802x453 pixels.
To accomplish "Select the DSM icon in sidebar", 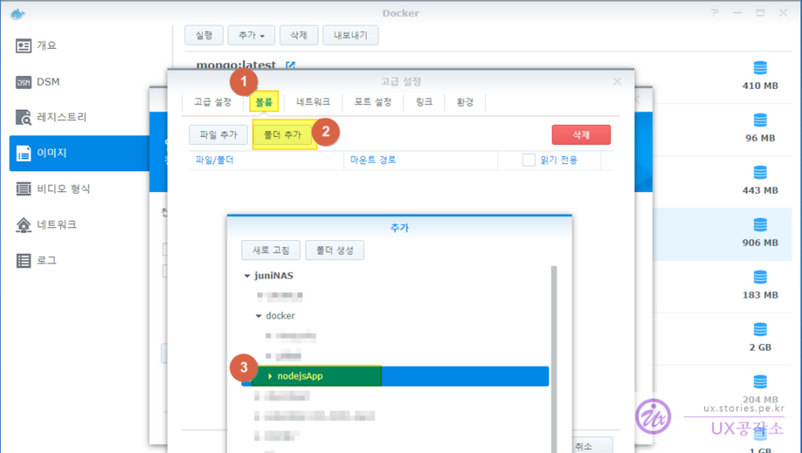I will 23,82.
